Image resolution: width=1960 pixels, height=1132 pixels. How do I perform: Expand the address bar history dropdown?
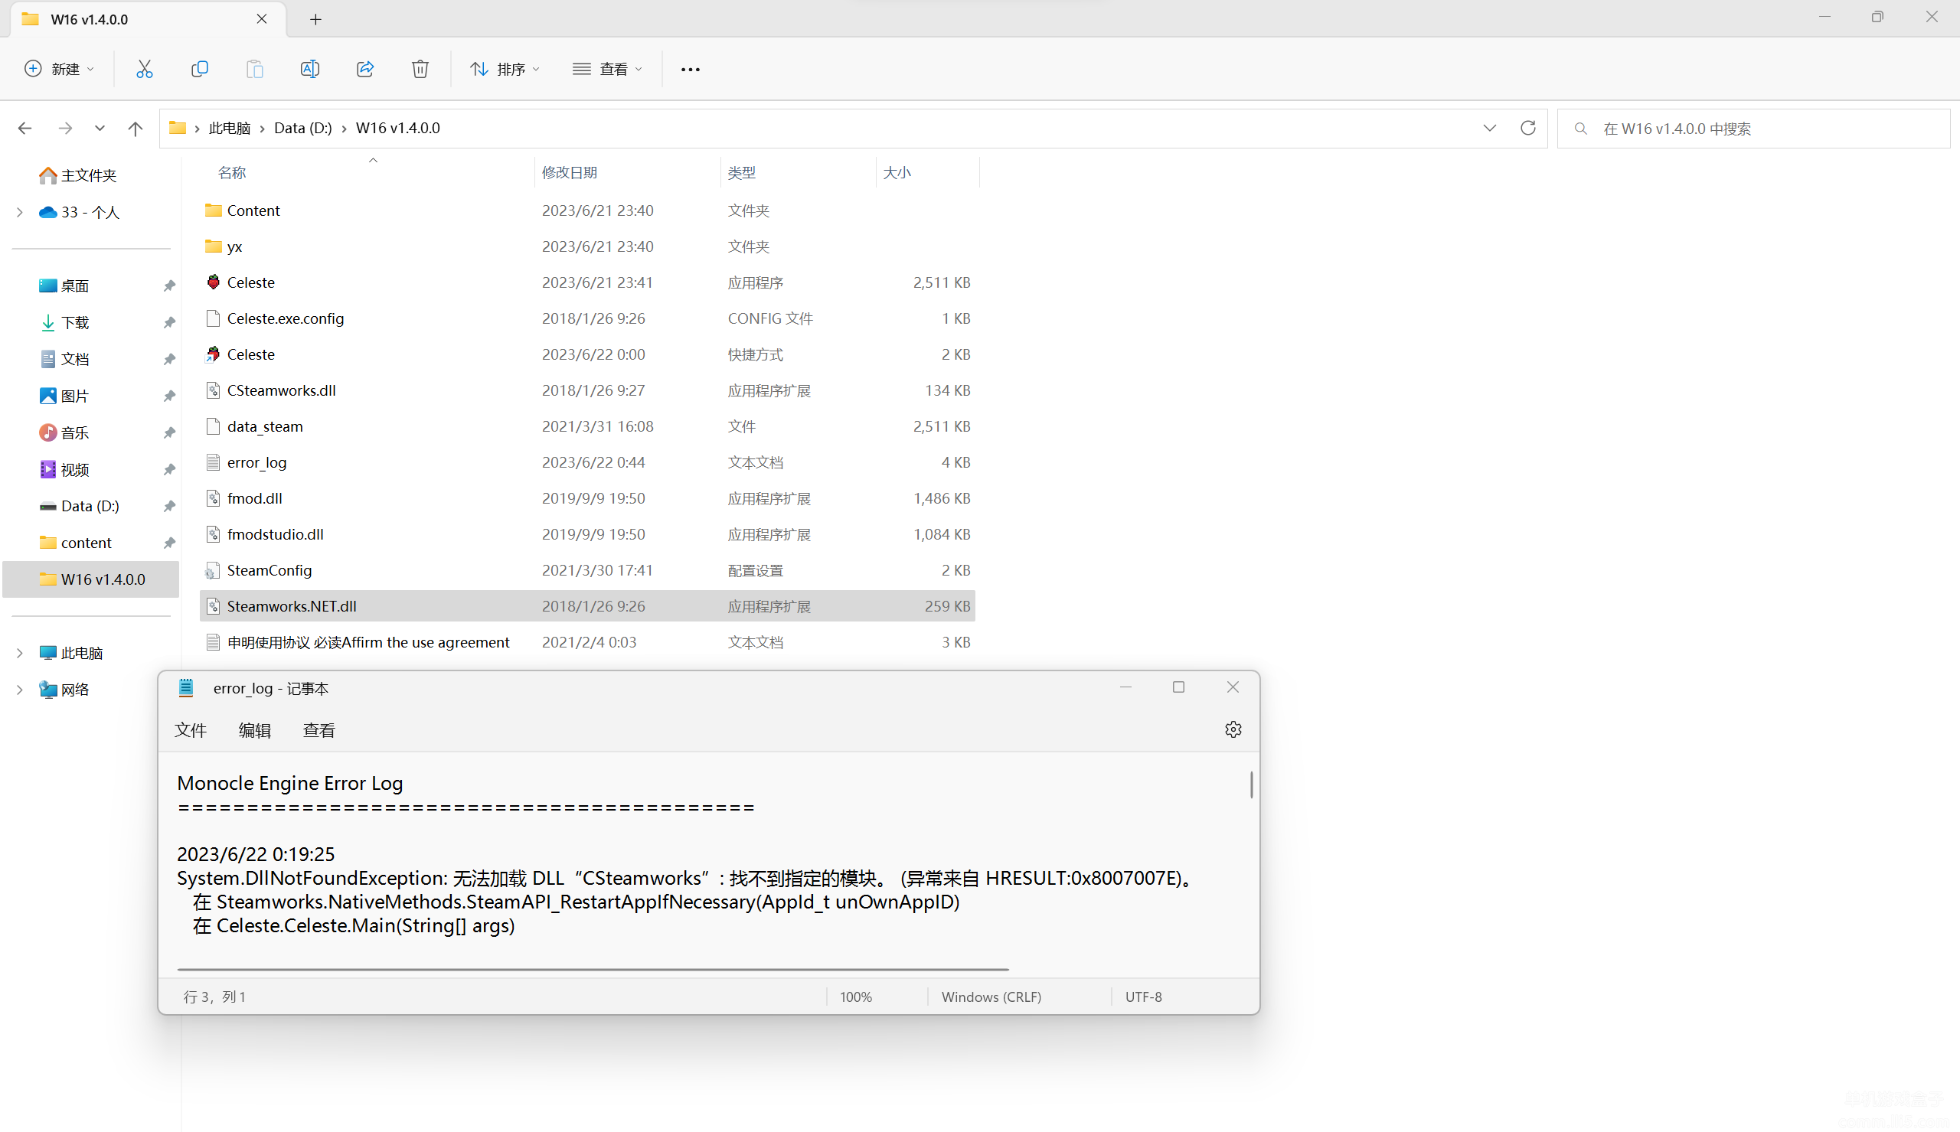click(x=1489, y=129)
